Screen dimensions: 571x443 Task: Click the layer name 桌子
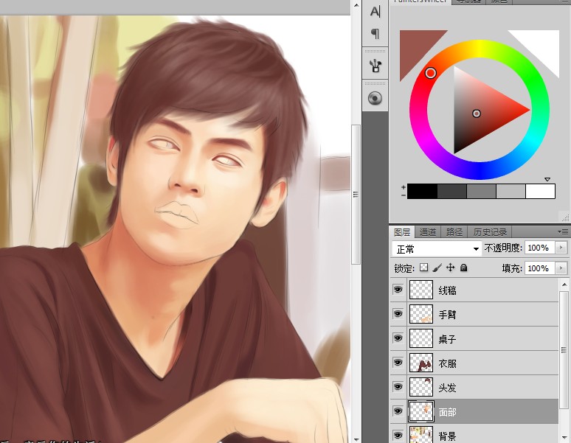point(448,339)
